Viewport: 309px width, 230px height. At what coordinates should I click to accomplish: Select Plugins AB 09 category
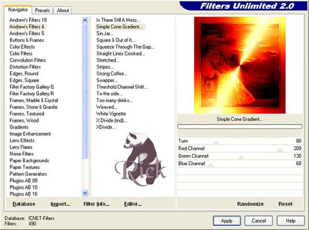click(x=23, y=181)
